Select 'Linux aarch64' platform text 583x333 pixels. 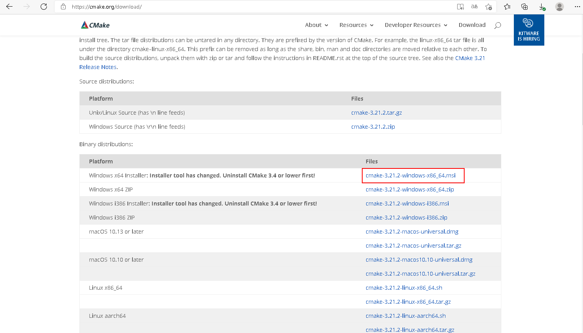(x=107, y=316)
